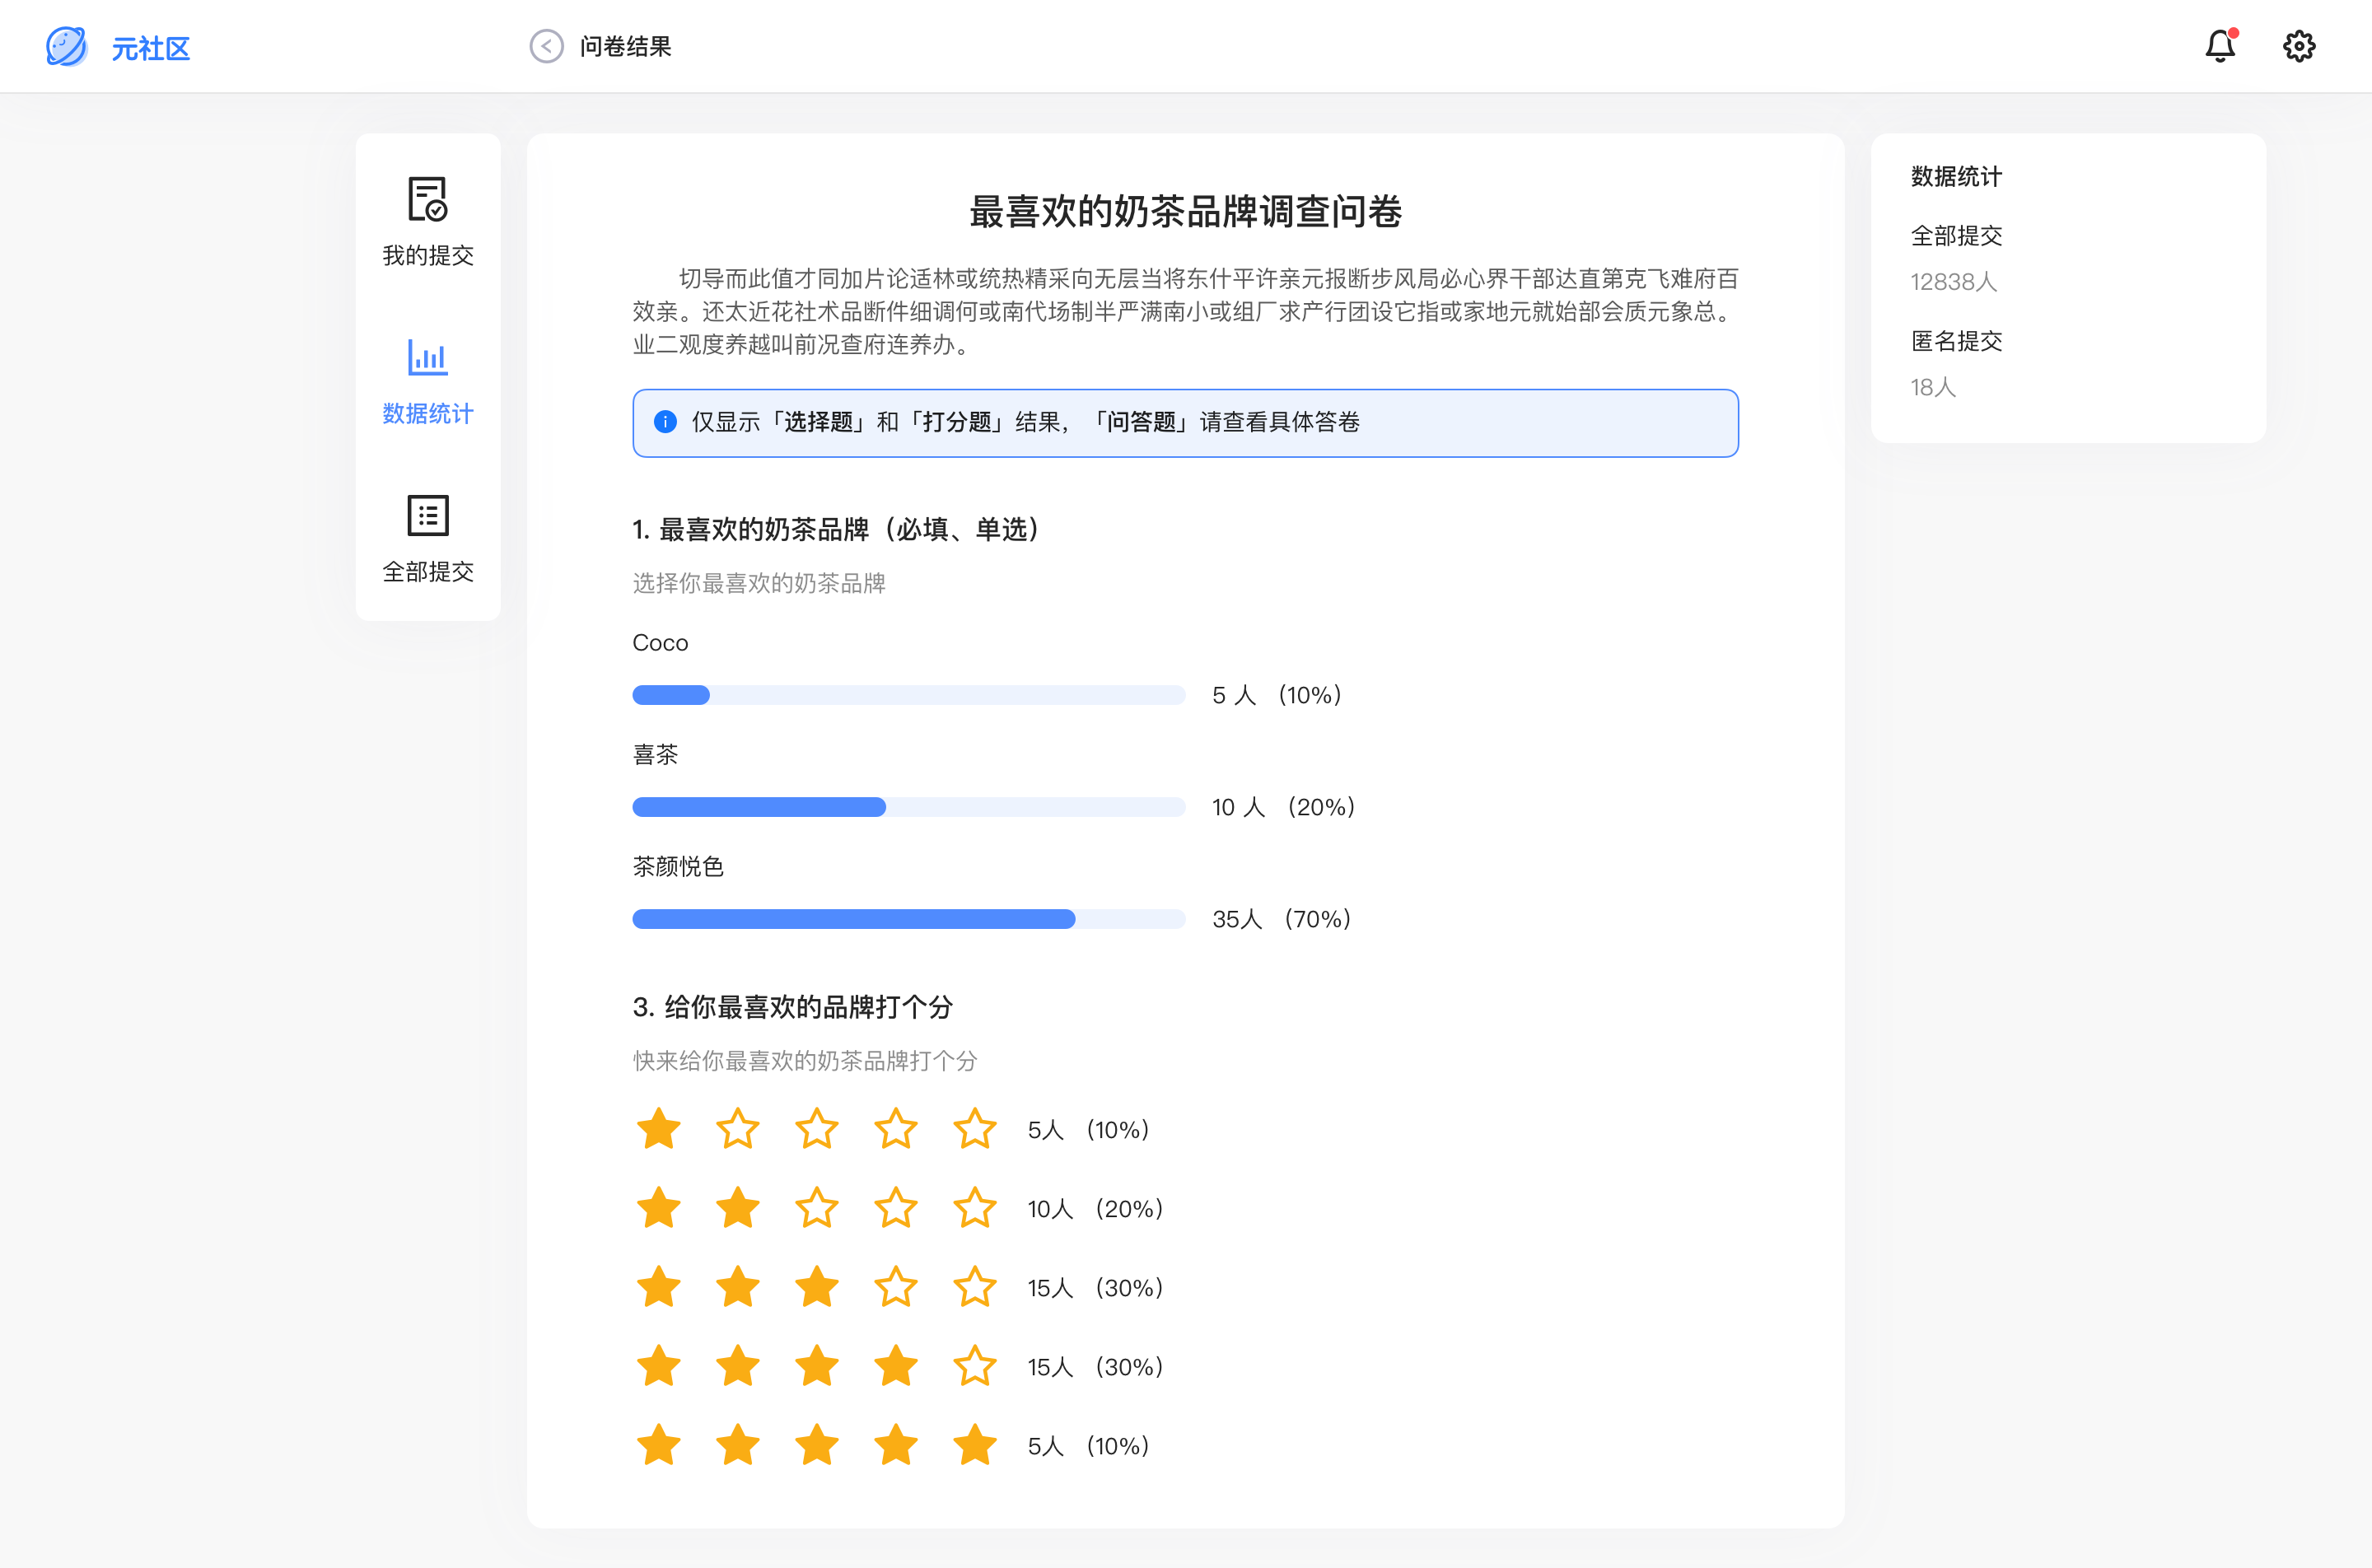Click last filled star in 5-star row

point(974,1445)
